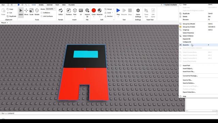Click ribbon Duplicate in Clipboard group
The image size is (218, 123).
[x=12, y=16]
